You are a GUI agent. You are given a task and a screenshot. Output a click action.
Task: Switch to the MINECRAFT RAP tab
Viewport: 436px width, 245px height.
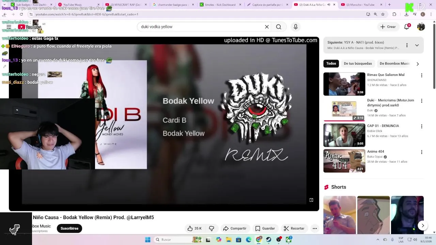[x=125, y=5]
